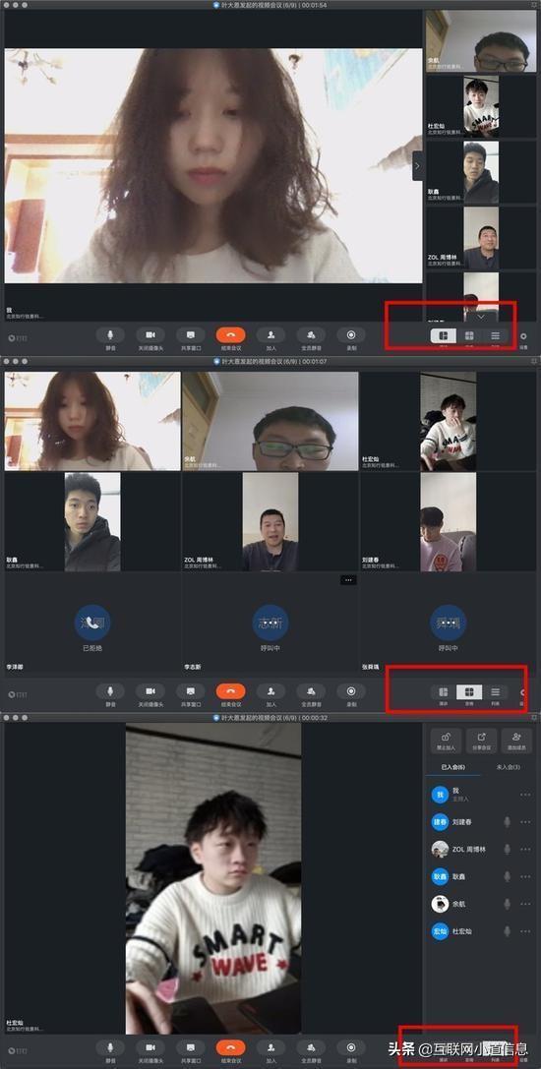Toggle 杜宏灿's microphone in participant list
The width and height of the screenshot is (541, 1069).
[x=507, y=931]
